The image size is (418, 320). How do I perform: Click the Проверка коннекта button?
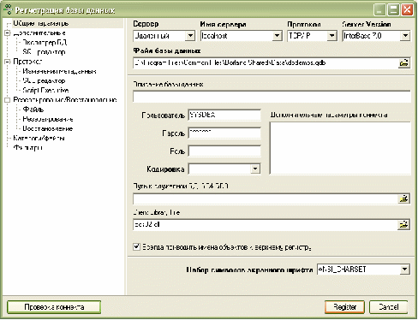tap(54, 307)
